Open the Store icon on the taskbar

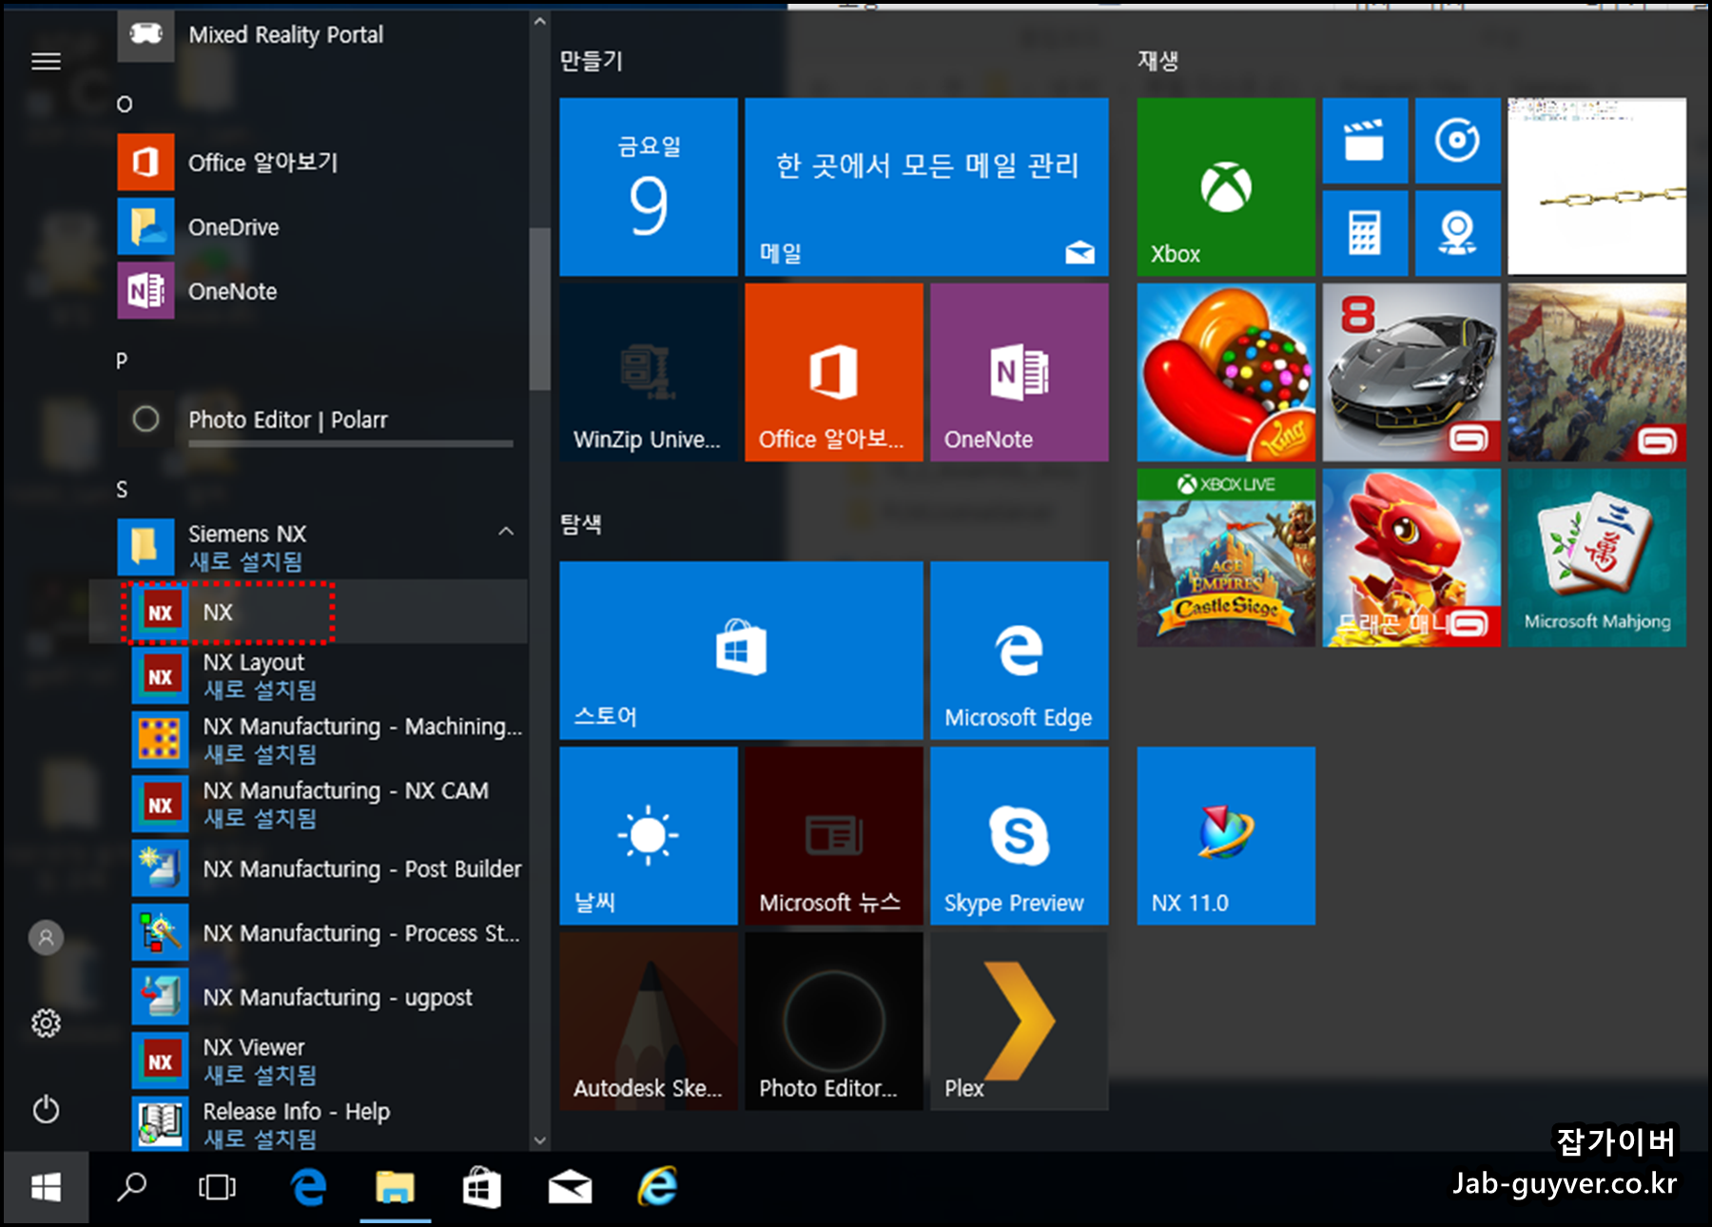pos(482,1187)
